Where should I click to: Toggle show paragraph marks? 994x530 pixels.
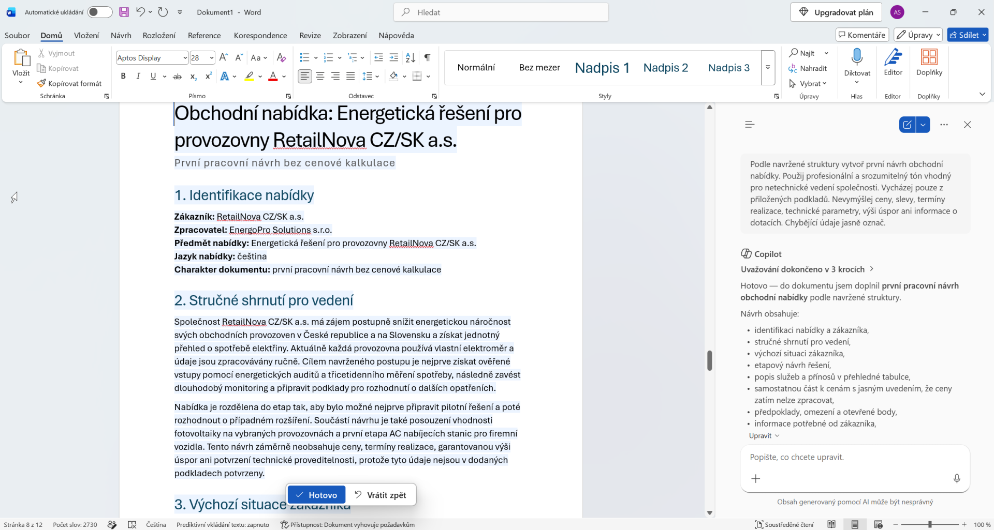[x=427, y=57]
